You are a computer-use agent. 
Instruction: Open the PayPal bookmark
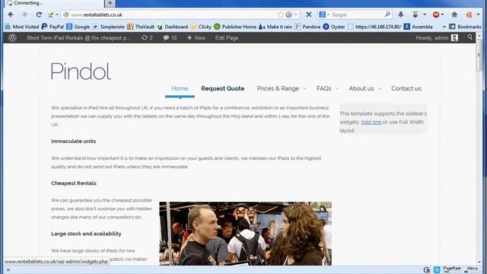tap(53, 27)
